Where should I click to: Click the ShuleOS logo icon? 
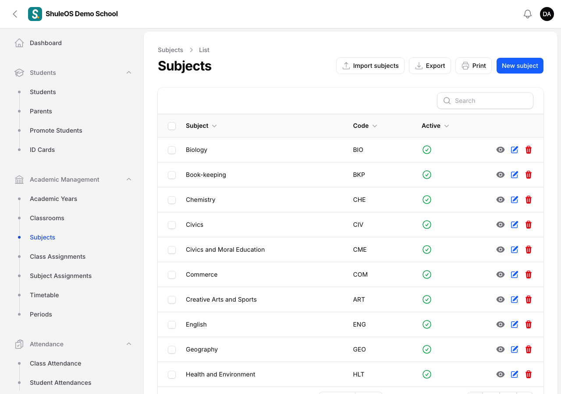click(35, 14)
